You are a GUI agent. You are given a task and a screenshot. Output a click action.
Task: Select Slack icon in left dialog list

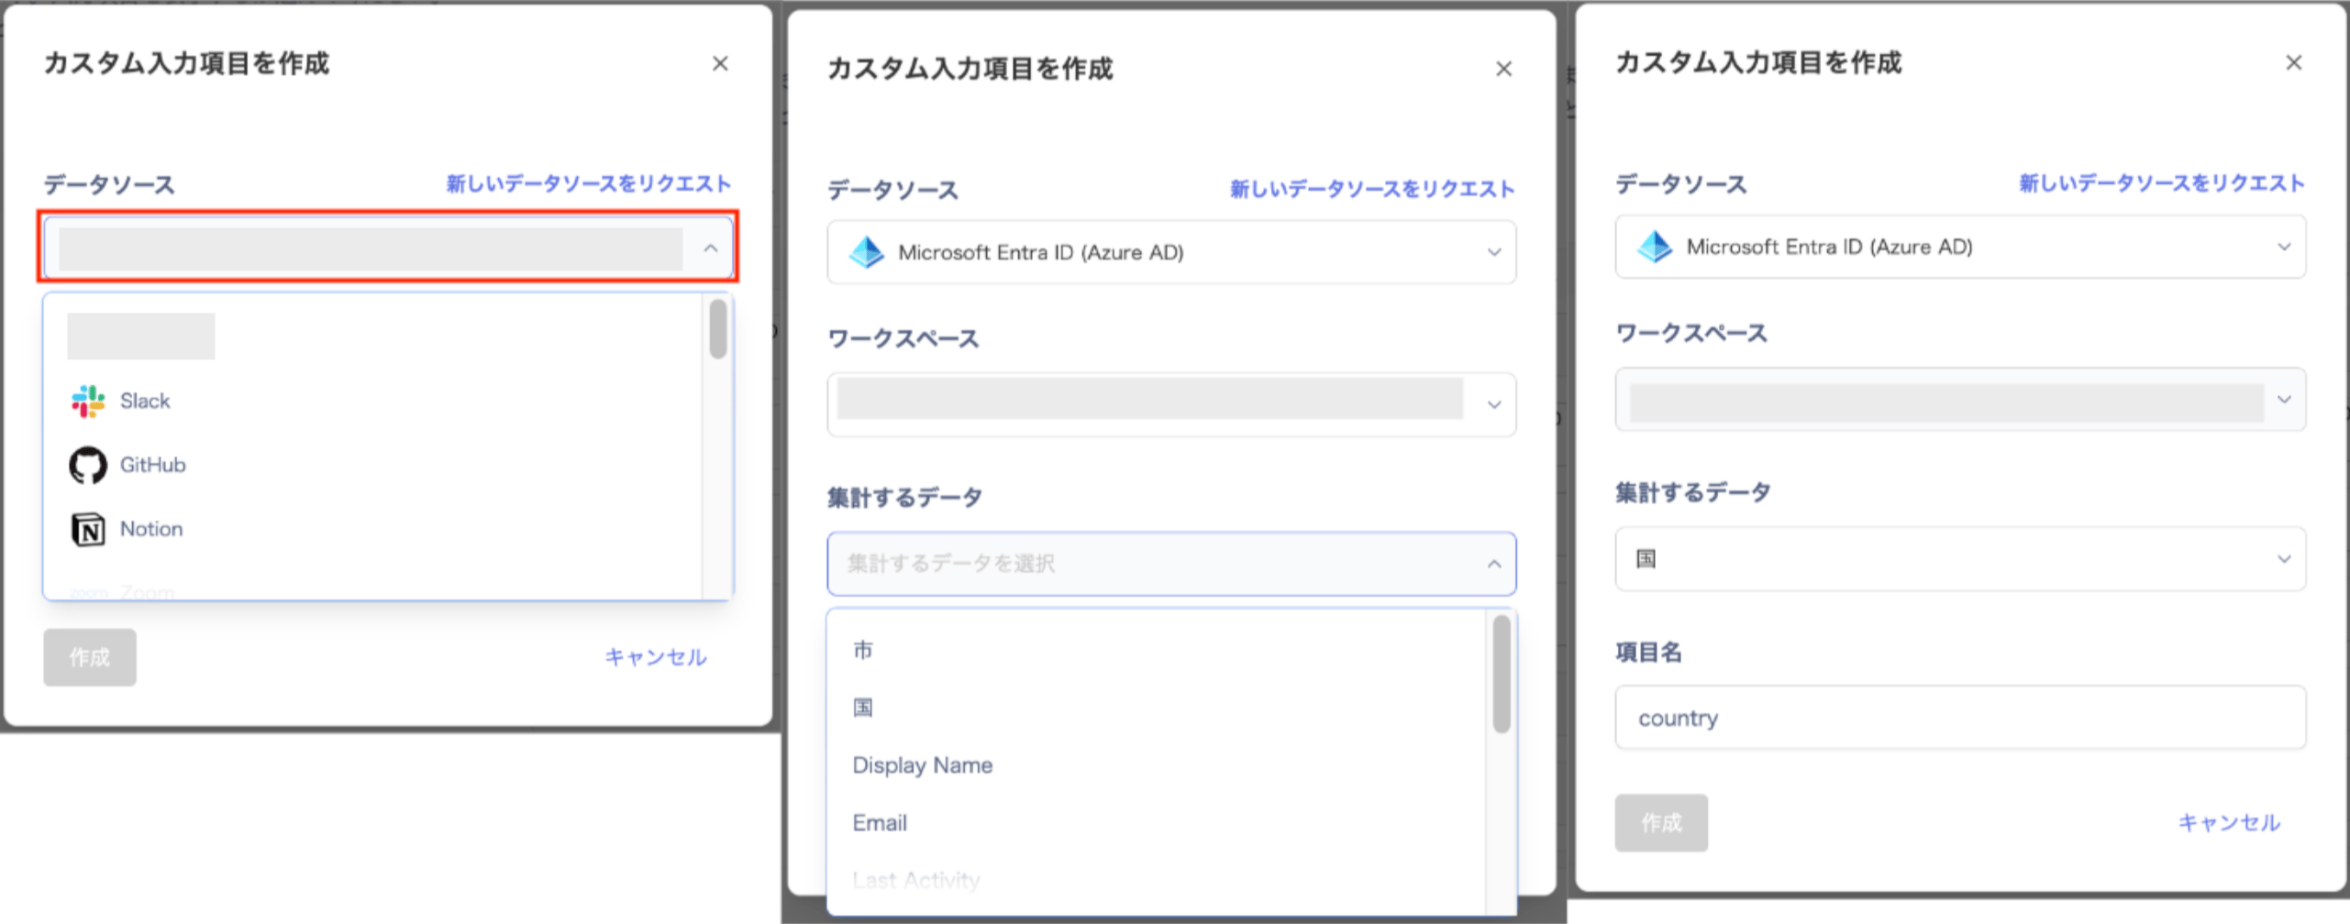pos(88,401)
